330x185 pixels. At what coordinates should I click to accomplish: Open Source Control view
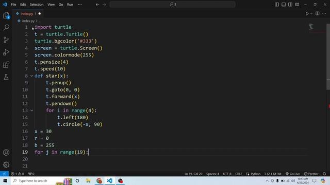point(6,40)
